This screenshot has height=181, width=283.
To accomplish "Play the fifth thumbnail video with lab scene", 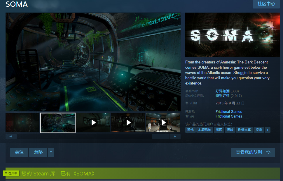I will 163,123.
